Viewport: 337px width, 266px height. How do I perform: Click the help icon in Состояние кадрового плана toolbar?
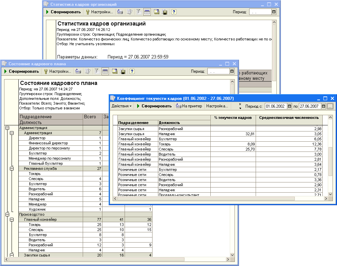(x=132, y=71)
